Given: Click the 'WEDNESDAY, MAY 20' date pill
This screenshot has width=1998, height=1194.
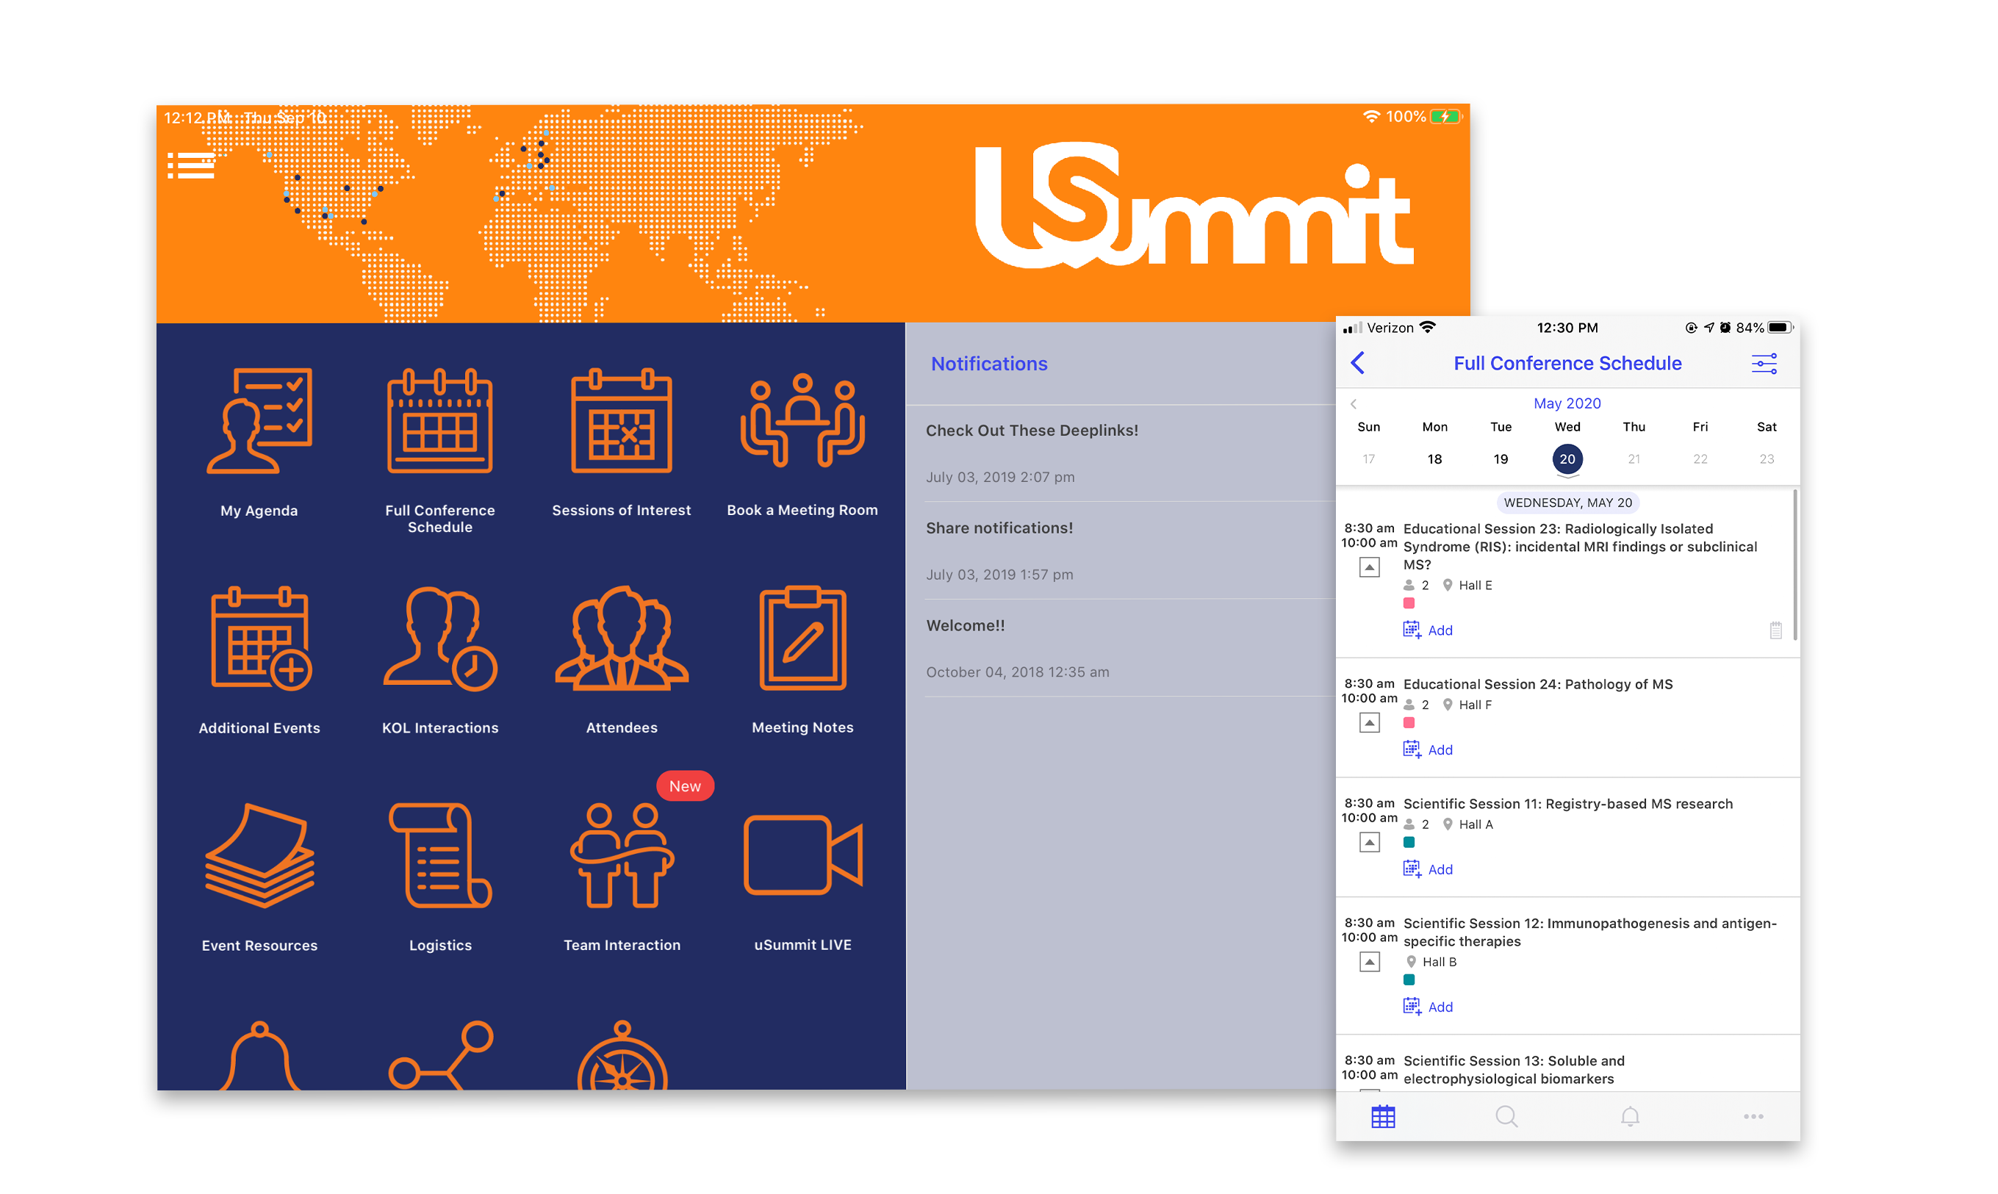Looking at the screenshot, I should point(1567,503).
